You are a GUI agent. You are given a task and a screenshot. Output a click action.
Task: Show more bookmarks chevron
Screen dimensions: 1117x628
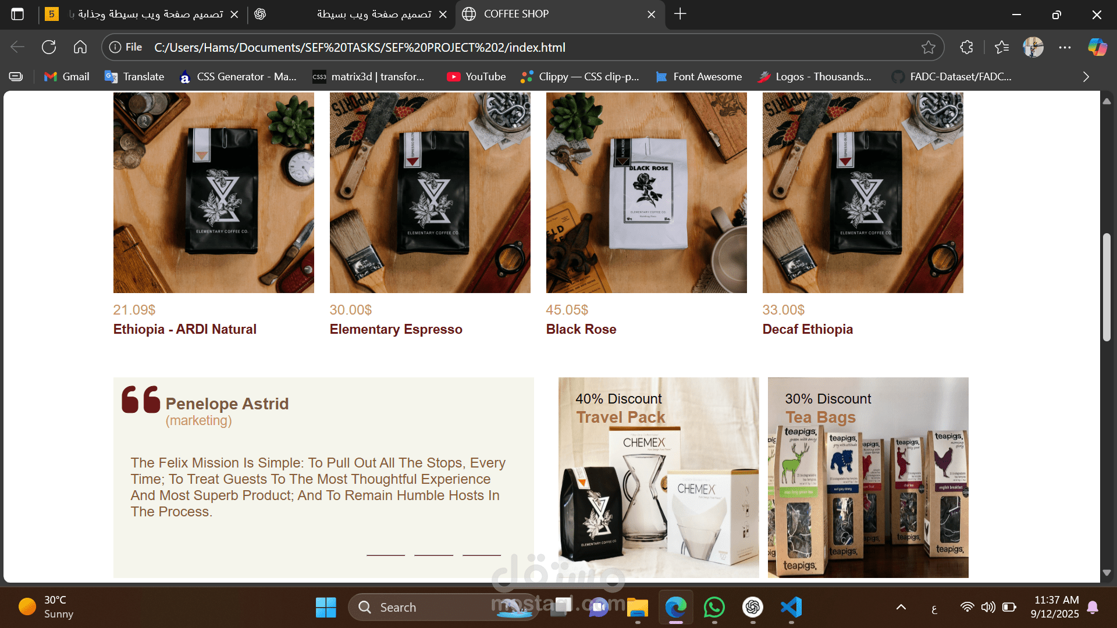coord(1086,77)
